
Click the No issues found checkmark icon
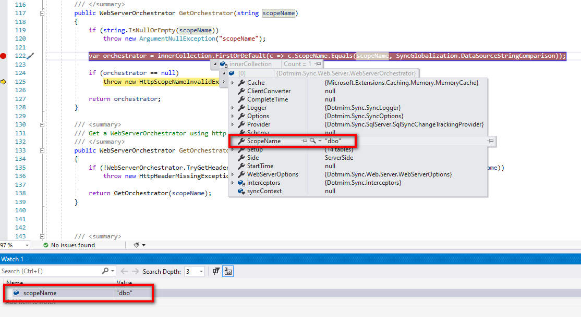[46, 245]
